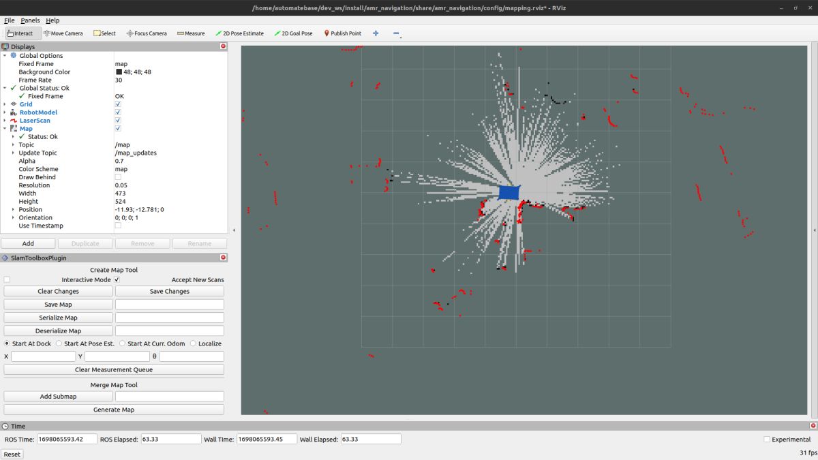Toggle the Grid display checkbox

tap(118, 104)
